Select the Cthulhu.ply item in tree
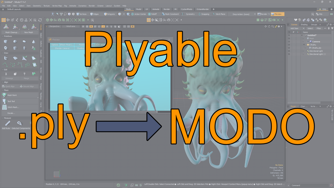 316,48
